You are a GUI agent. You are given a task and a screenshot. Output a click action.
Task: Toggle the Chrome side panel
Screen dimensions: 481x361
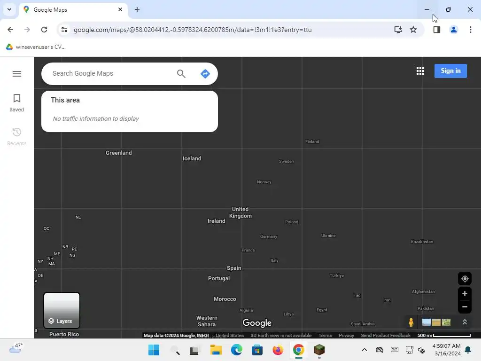point(436,30)
